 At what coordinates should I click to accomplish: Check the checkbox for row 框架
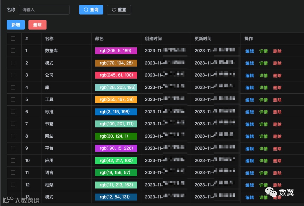(x=13, y=185)
